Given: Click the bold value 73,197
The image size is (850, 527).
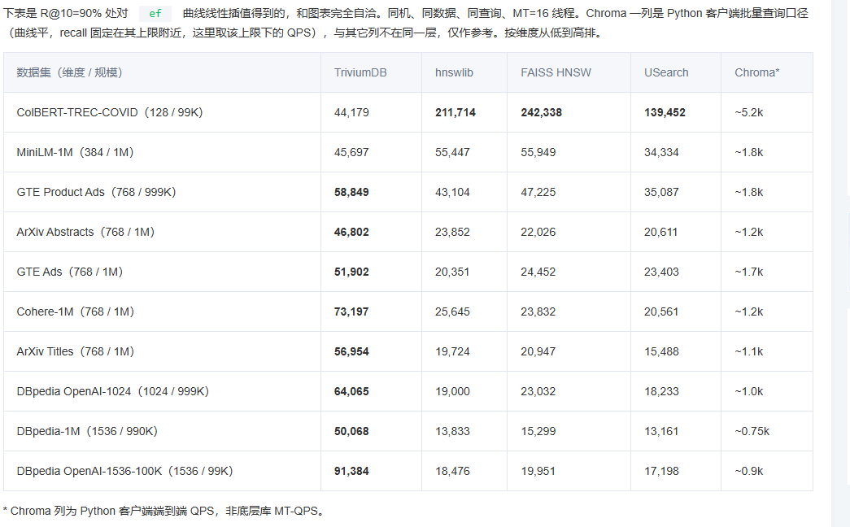Looking at the screenshot, I should (351, 311).
